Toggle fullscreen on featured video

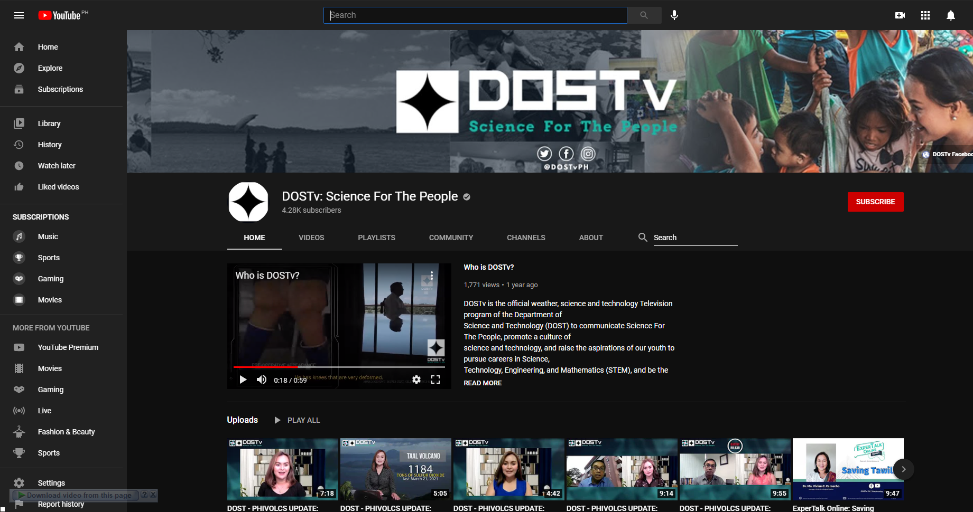[x=435, y=380]
